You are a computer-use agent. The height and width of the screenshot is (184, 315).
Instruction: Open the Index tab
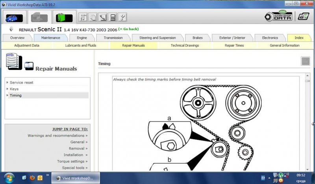tap(299, 38)
